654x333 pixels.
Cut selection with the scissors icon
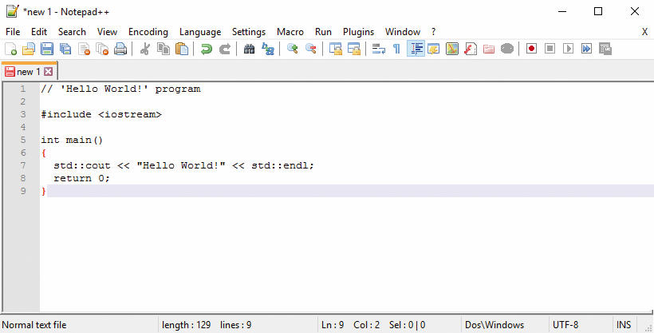click(x=144, y=49)
